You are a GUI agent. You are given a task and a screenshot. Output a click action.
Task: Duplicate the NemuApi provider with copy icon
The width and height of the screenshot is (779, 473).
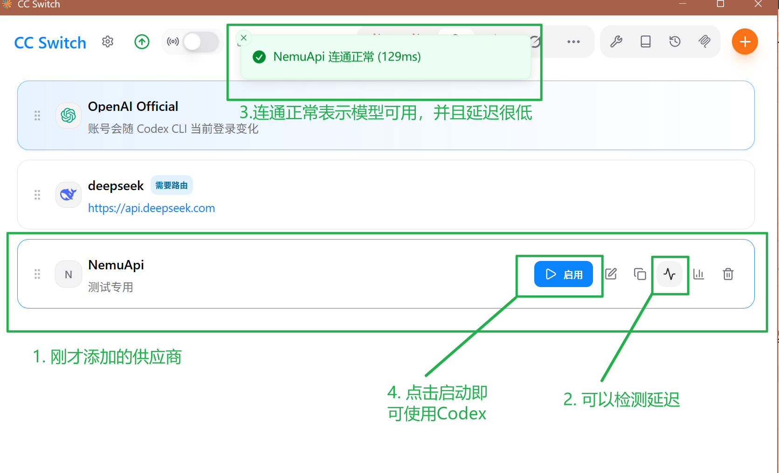(640, 274)
